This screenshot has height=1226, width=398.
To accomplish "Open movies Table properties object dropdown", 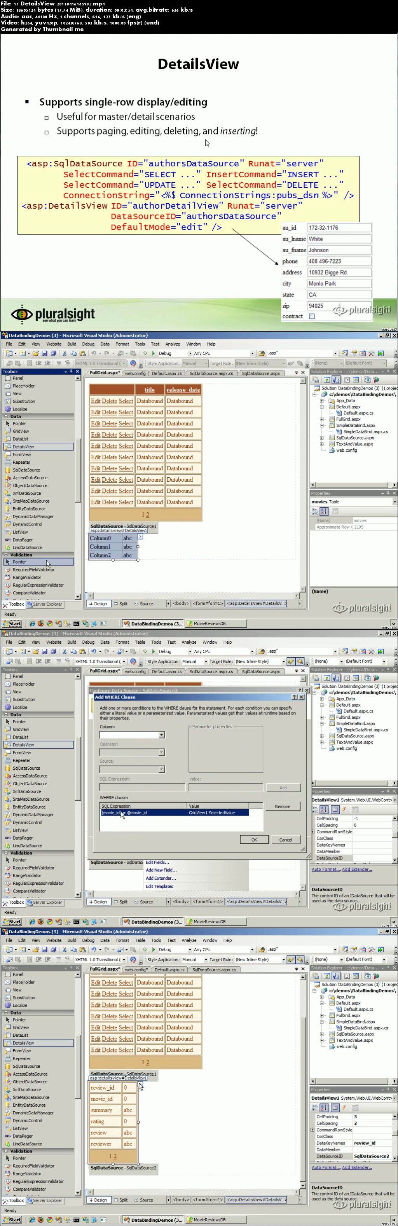I will [x=394, y=501].
